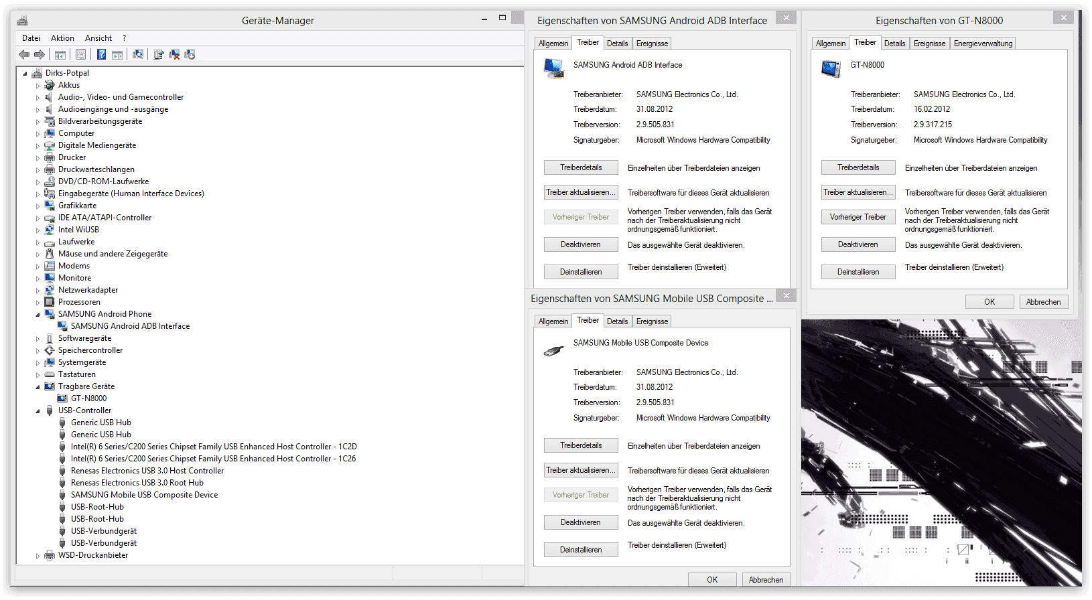Expand the Systemgeräte node

pyautogui.click(x=38, y=363)
